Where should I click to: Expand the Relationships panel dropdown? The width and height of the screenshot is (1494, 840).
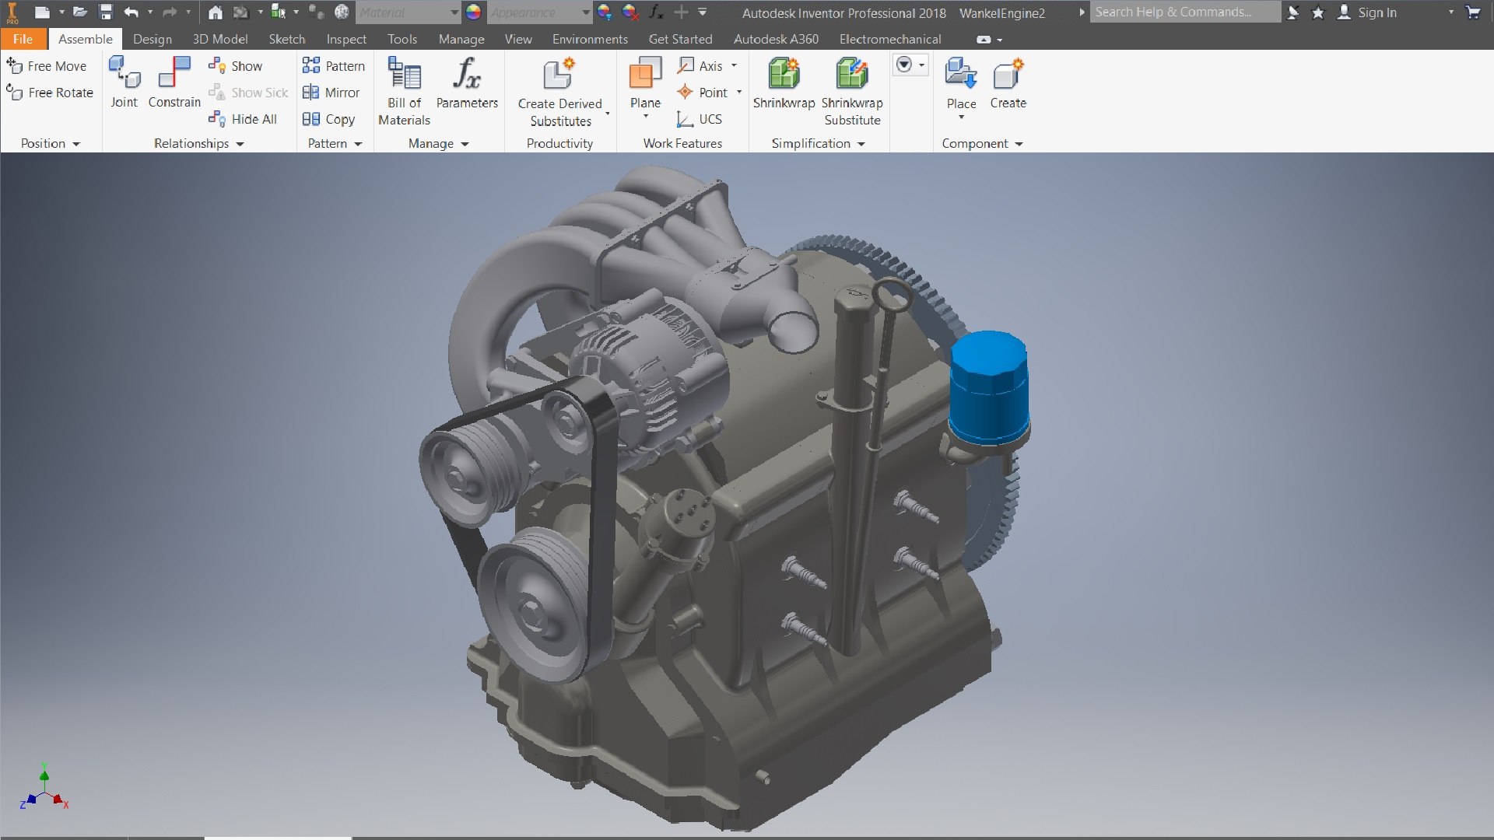point(240,144)
